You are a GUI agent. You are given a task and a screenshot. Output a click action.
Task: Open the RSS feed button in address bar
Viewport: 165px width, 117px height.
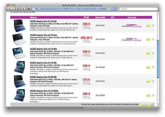click(x=112, y=9)
